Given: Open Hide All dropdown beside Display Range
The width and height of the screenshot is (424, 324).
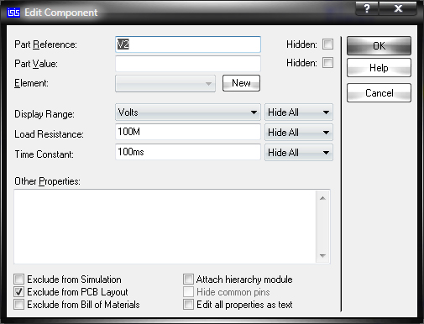Looking at the screenshot, I should pos(299,112).
